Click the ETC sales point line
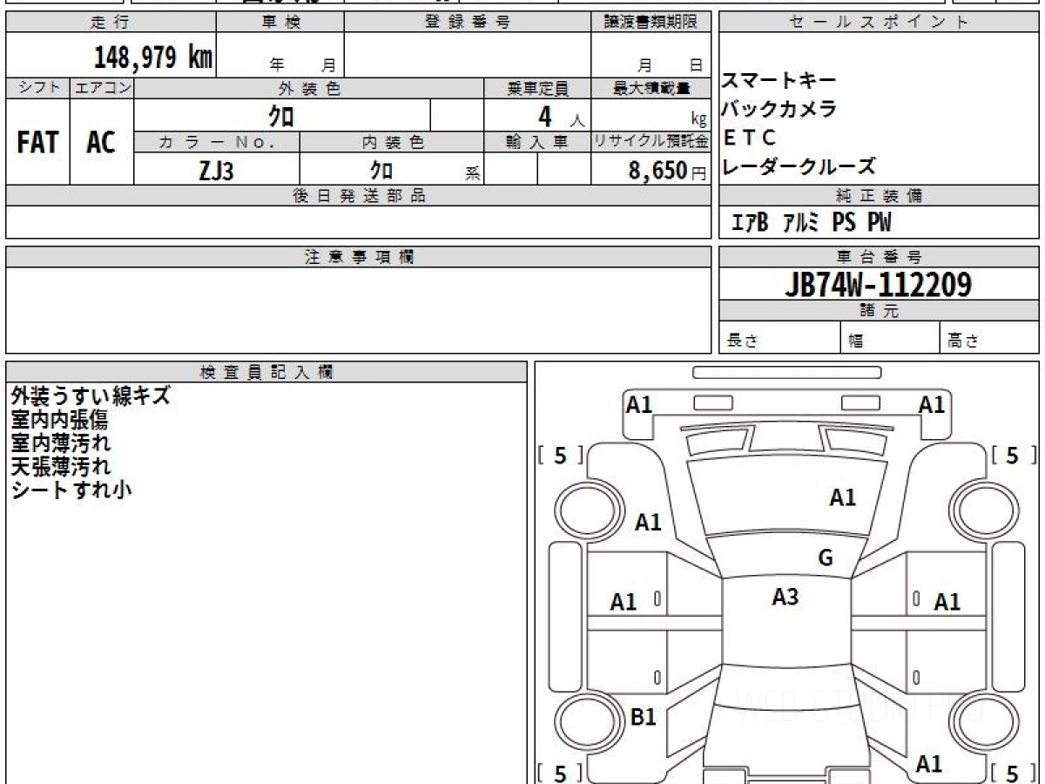The width and height of the screenshot is (1045, 784). point(749,138)
